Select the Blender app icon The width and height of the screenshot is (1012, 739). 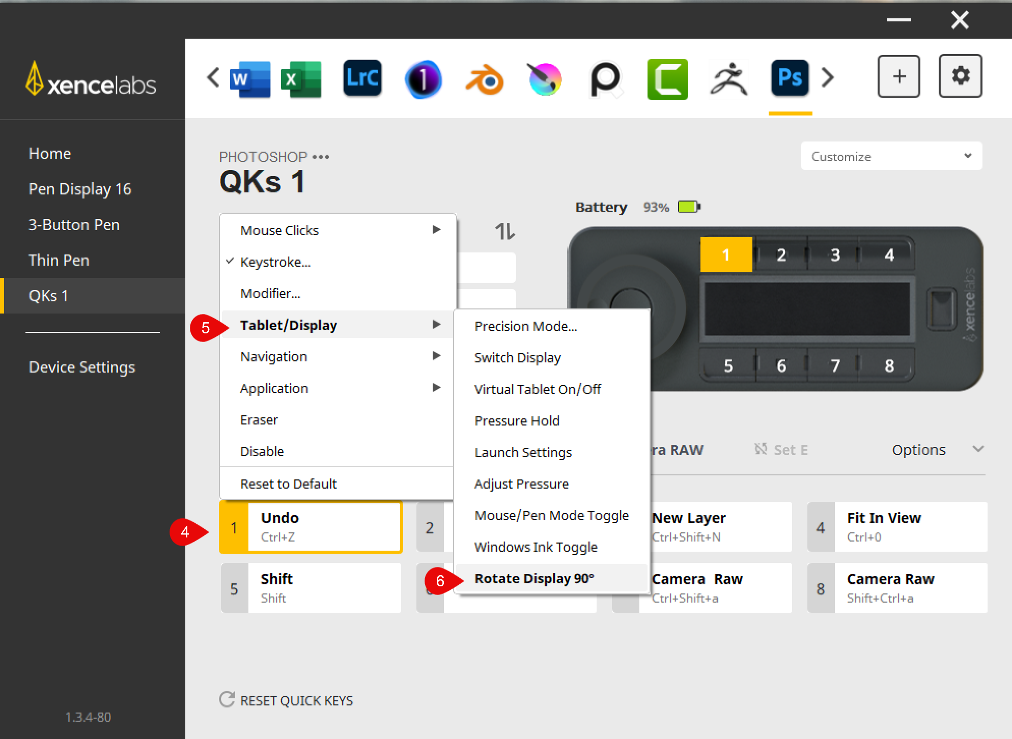[x=484, y=79]
